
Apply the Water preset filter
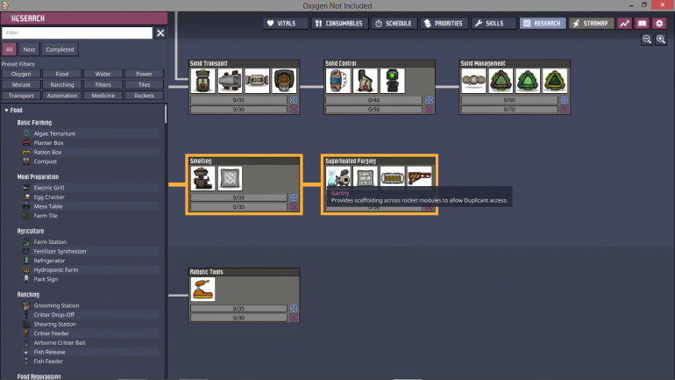103,74
